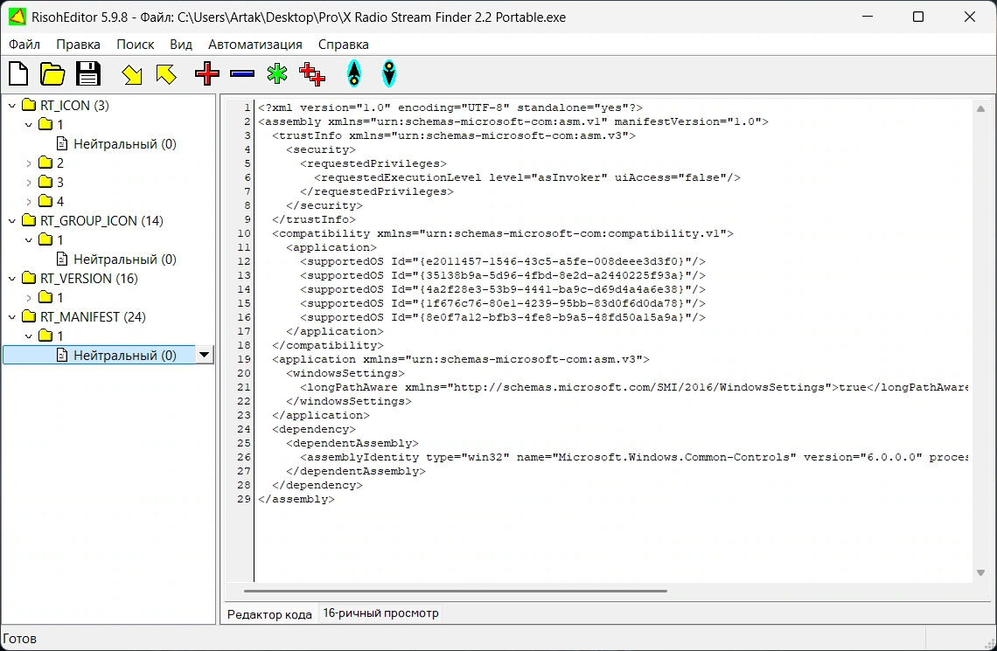Collapse the RT_ICON (3) node

12,106
